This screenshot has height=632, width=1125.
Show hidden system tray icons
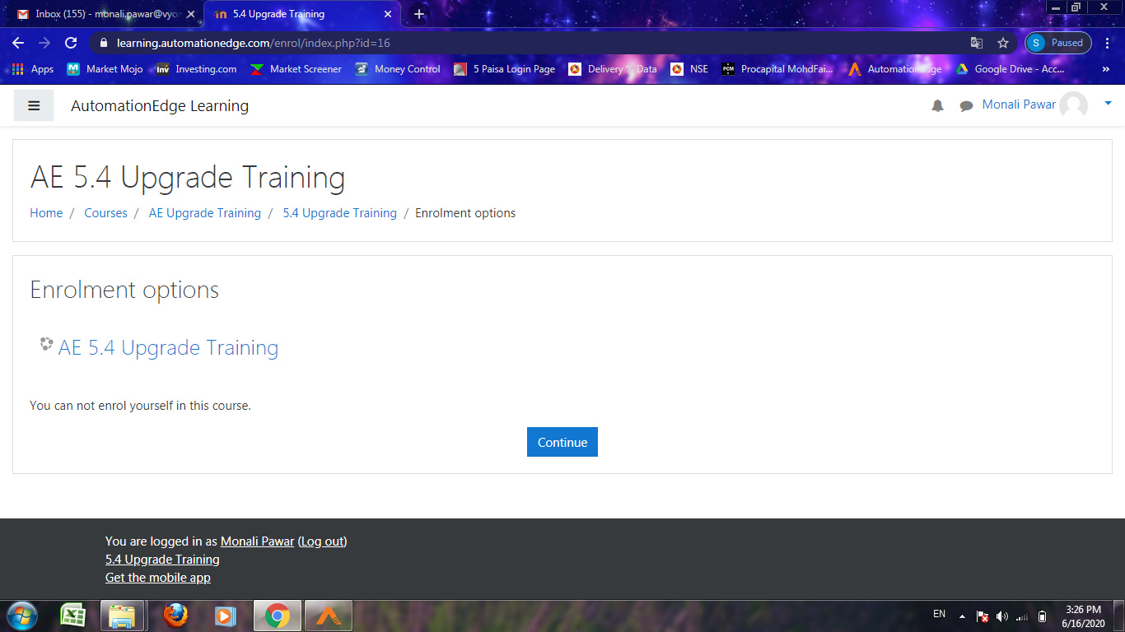(x=962, y=616)
